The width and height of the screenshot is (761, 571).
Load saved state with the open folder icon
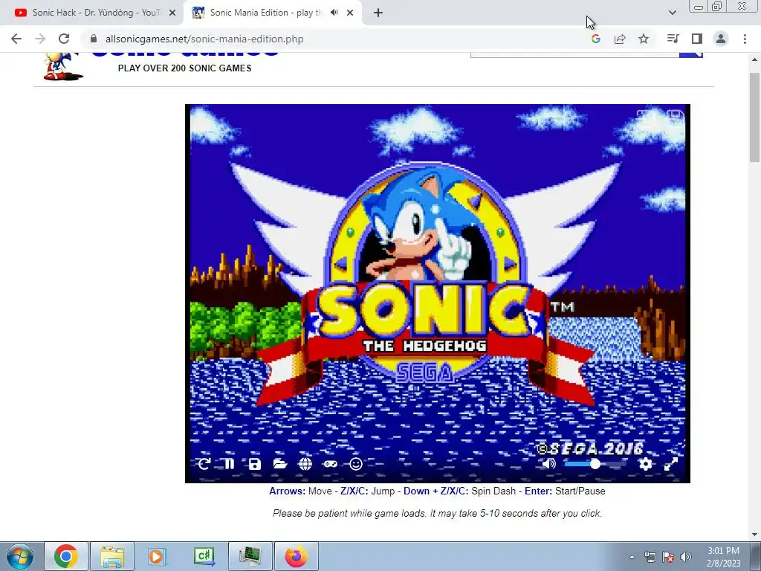click(280, 464)
